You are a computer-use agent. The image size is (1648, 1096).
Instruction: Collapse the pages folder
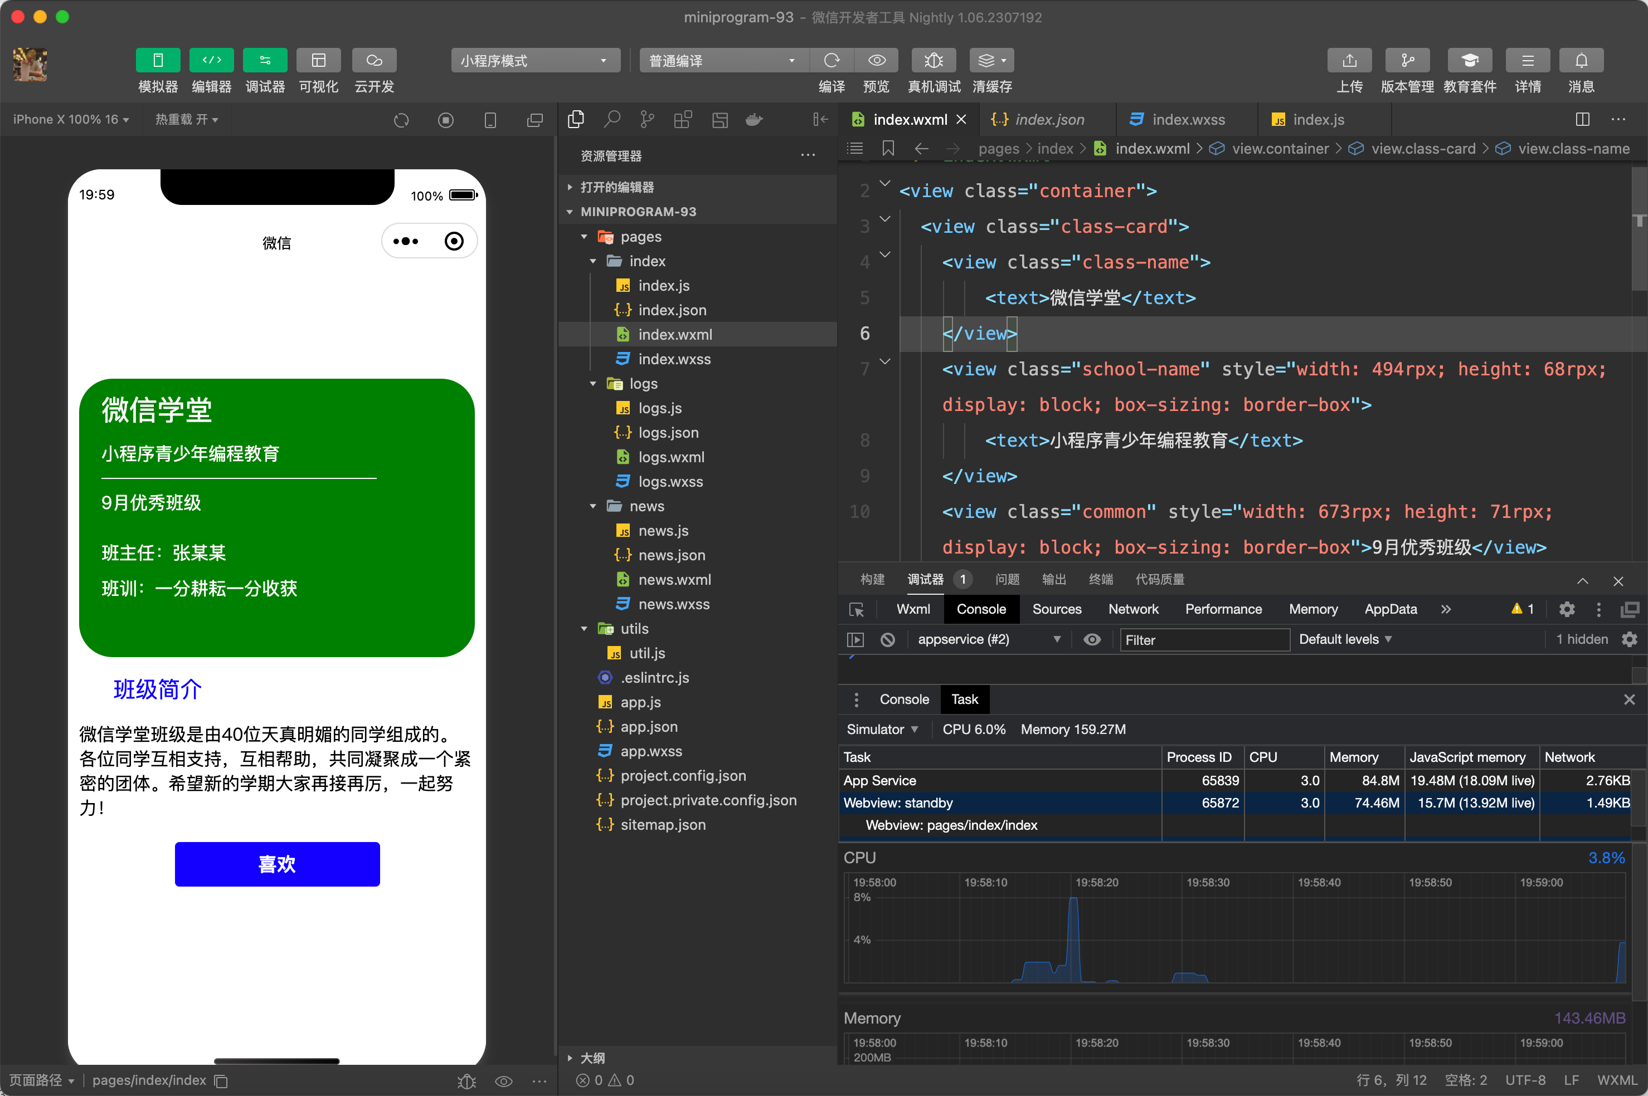coord(584,237)
